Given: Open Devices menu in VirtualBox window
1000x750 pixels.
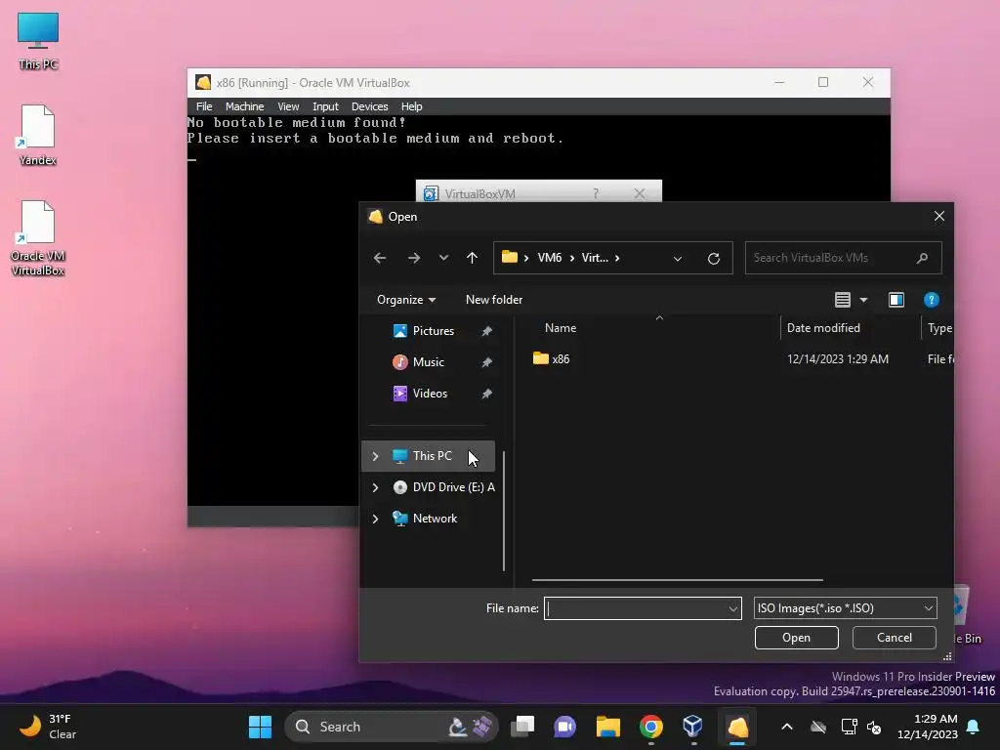Looking at the screenshot, I should 369,106.
